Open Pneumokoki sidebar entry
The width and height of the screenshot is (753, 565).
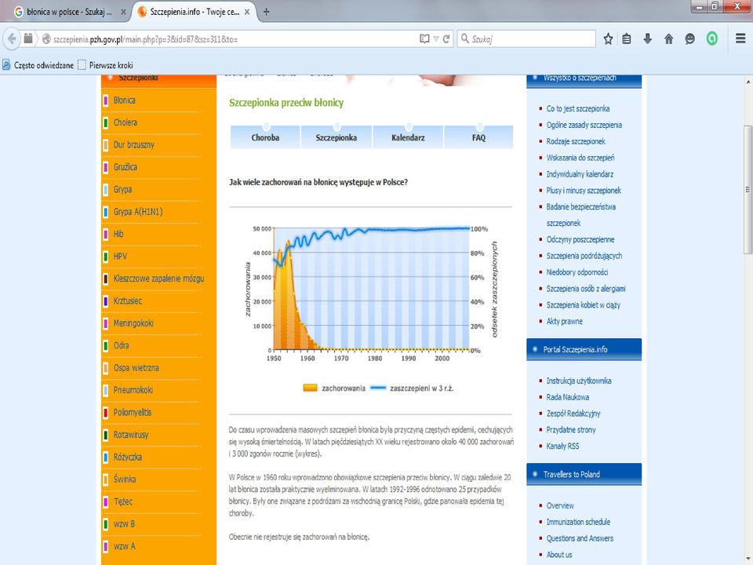133,390
